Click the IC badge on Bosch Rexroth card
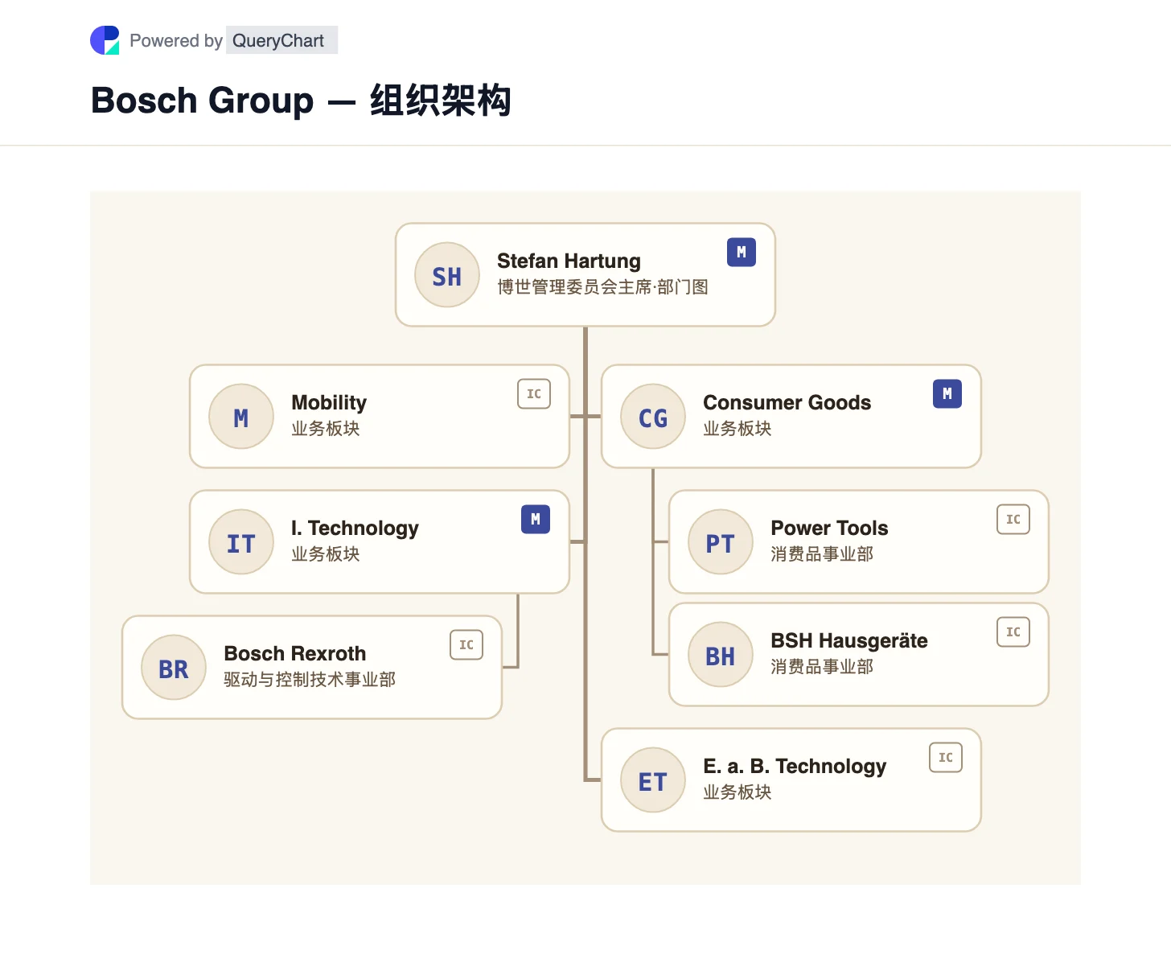The width and height of the screenshot is (1171, 975). [466, 645]
